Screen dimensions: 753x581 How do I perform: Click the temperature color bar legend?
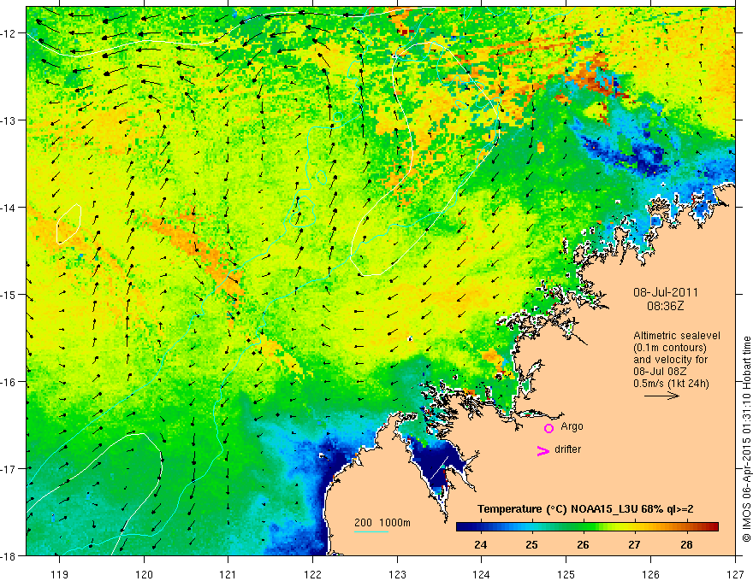(587, 526)
